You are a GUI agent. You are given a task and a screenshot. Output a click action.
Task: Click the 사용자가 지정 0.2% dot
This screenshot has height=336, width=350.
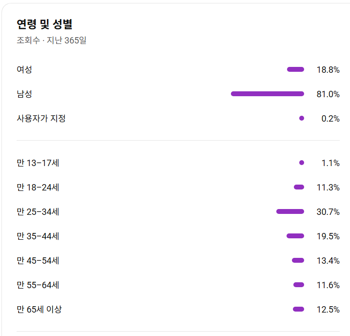(302, 118)
